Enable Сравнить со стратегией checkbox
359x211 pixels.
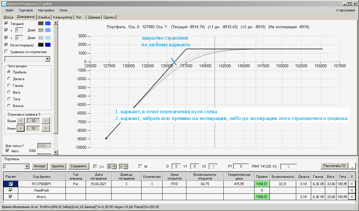click(6, 52)
